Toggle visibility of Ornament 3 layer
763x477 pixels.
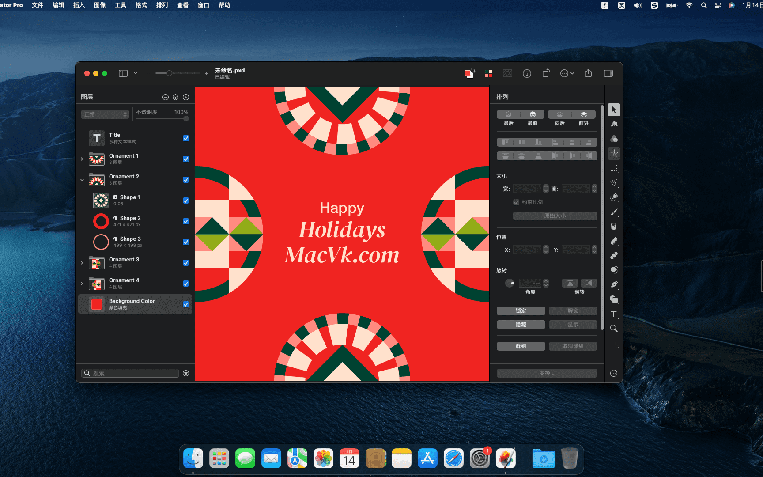(186, 263)
